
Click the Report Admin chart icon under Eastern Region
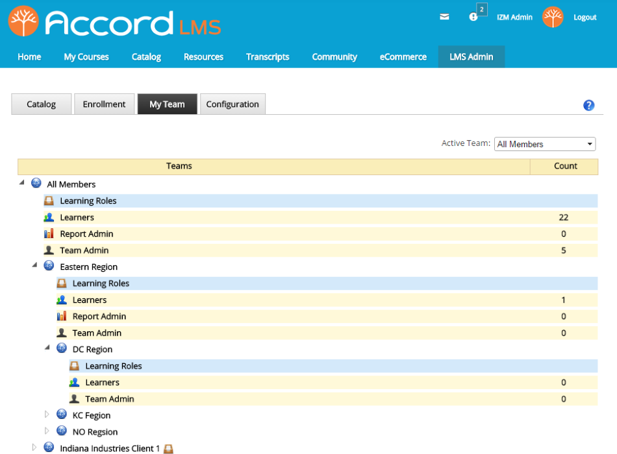(62, 317)
